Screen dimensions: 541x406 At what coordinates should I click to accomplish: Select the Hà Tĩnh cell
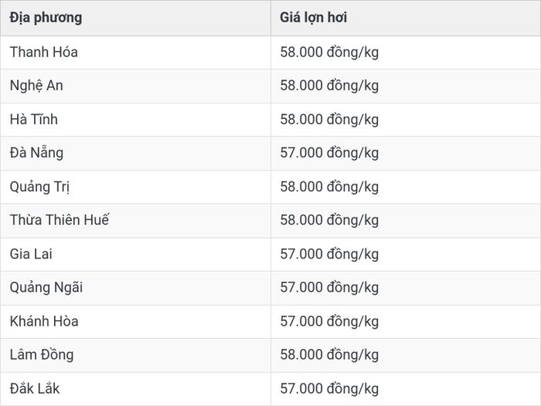click(135, 120)
